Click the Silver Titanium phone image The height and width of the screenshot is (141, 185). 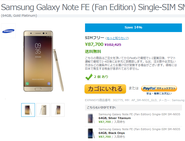click(91, 118)
